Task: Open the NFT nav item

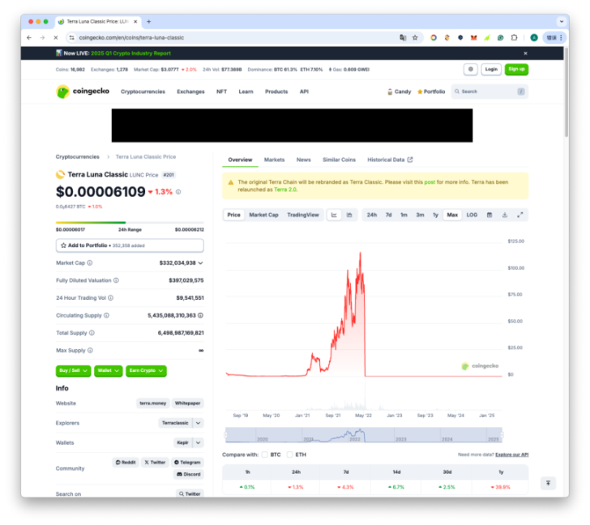Action: coord(221,92)
